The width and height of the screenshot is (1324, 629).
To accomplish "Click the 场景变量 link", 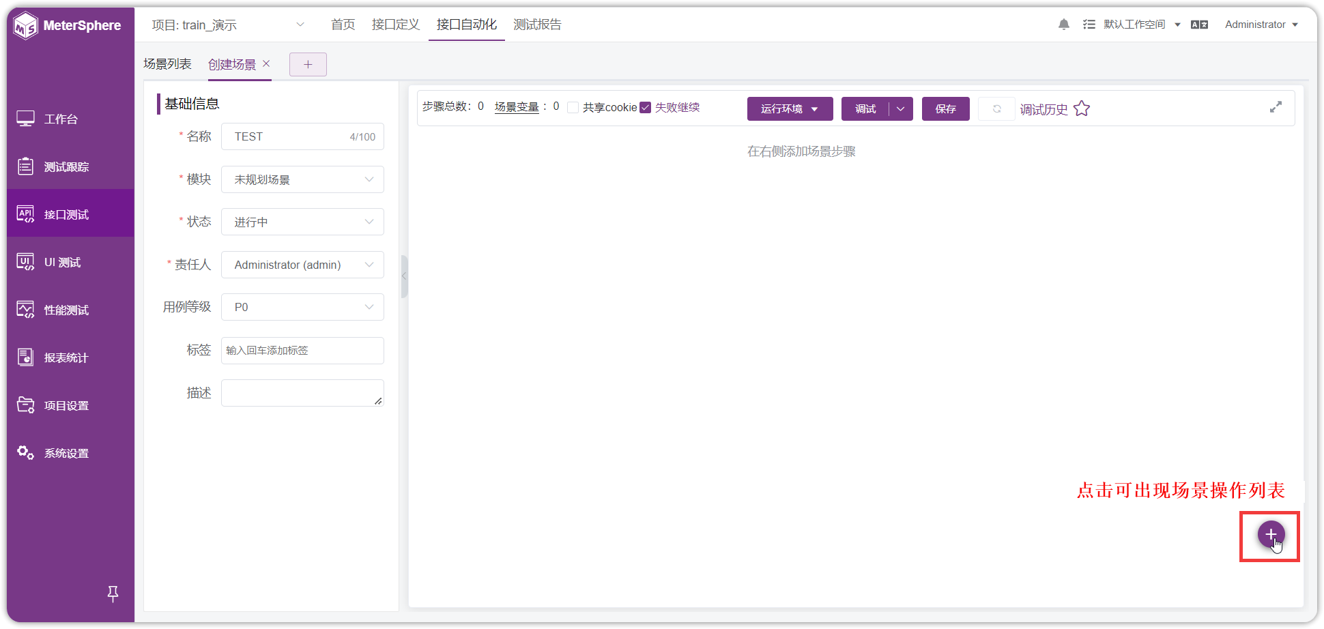I will click(517, 107).
